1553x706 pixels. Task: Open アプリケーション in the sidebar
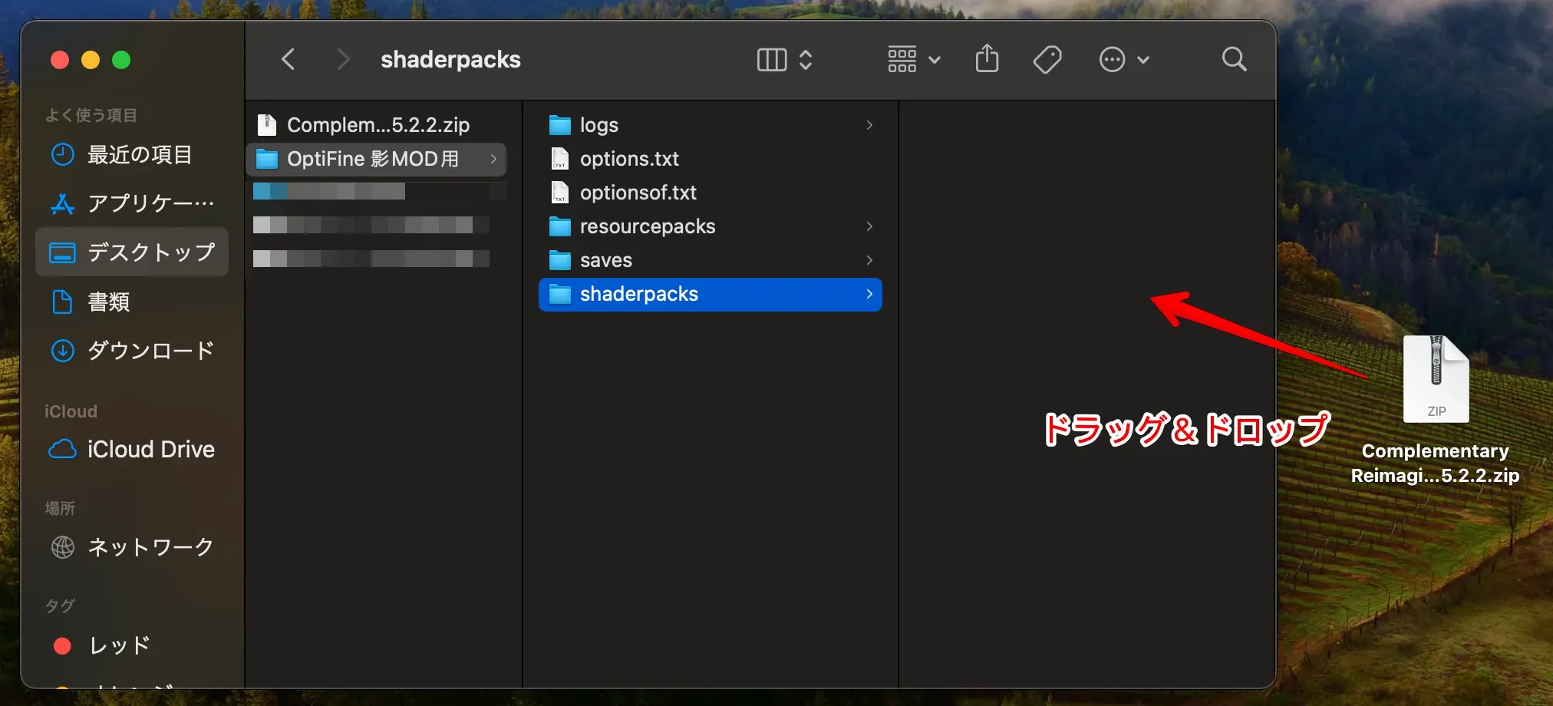133,203
